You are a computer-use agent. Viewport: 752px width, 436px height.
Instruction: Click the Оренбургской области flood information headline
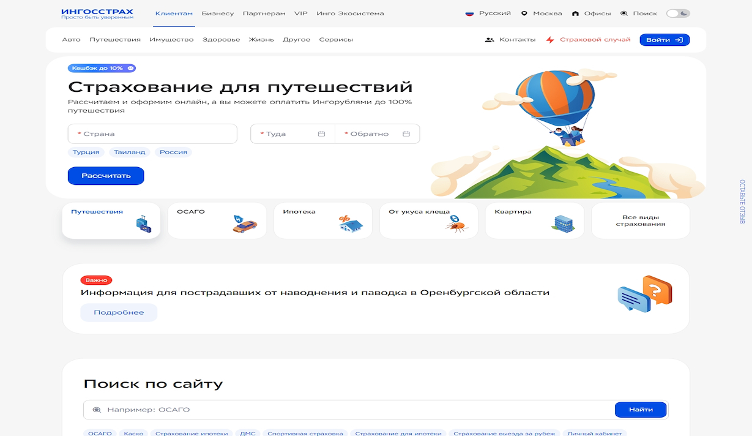point(315,293)
